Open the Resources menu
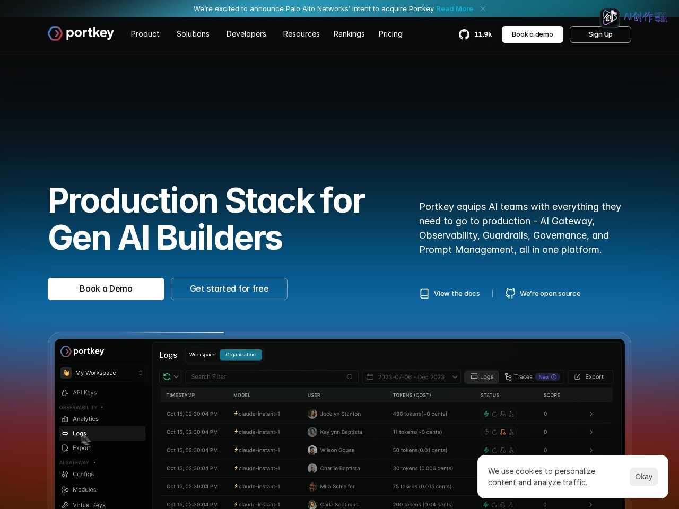This screenshot has height=509, width=679. pos(301,34)
